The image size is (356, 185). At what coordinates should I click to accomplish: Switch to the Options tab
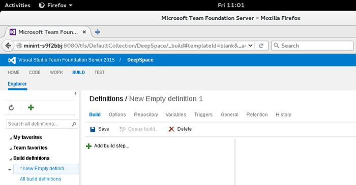(x=117, y=115)
